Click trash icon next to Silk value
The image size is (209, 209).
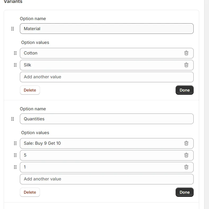(186, 65)
